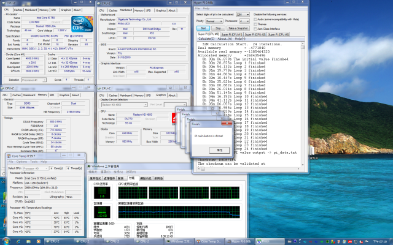
Task: Click the 'Loop 1 finished' line
Action: 233,62
